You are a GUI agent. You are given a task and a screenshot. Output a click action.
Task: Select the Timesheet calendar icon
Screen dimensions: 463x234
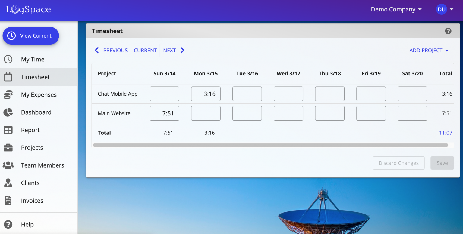pos(8,77)
